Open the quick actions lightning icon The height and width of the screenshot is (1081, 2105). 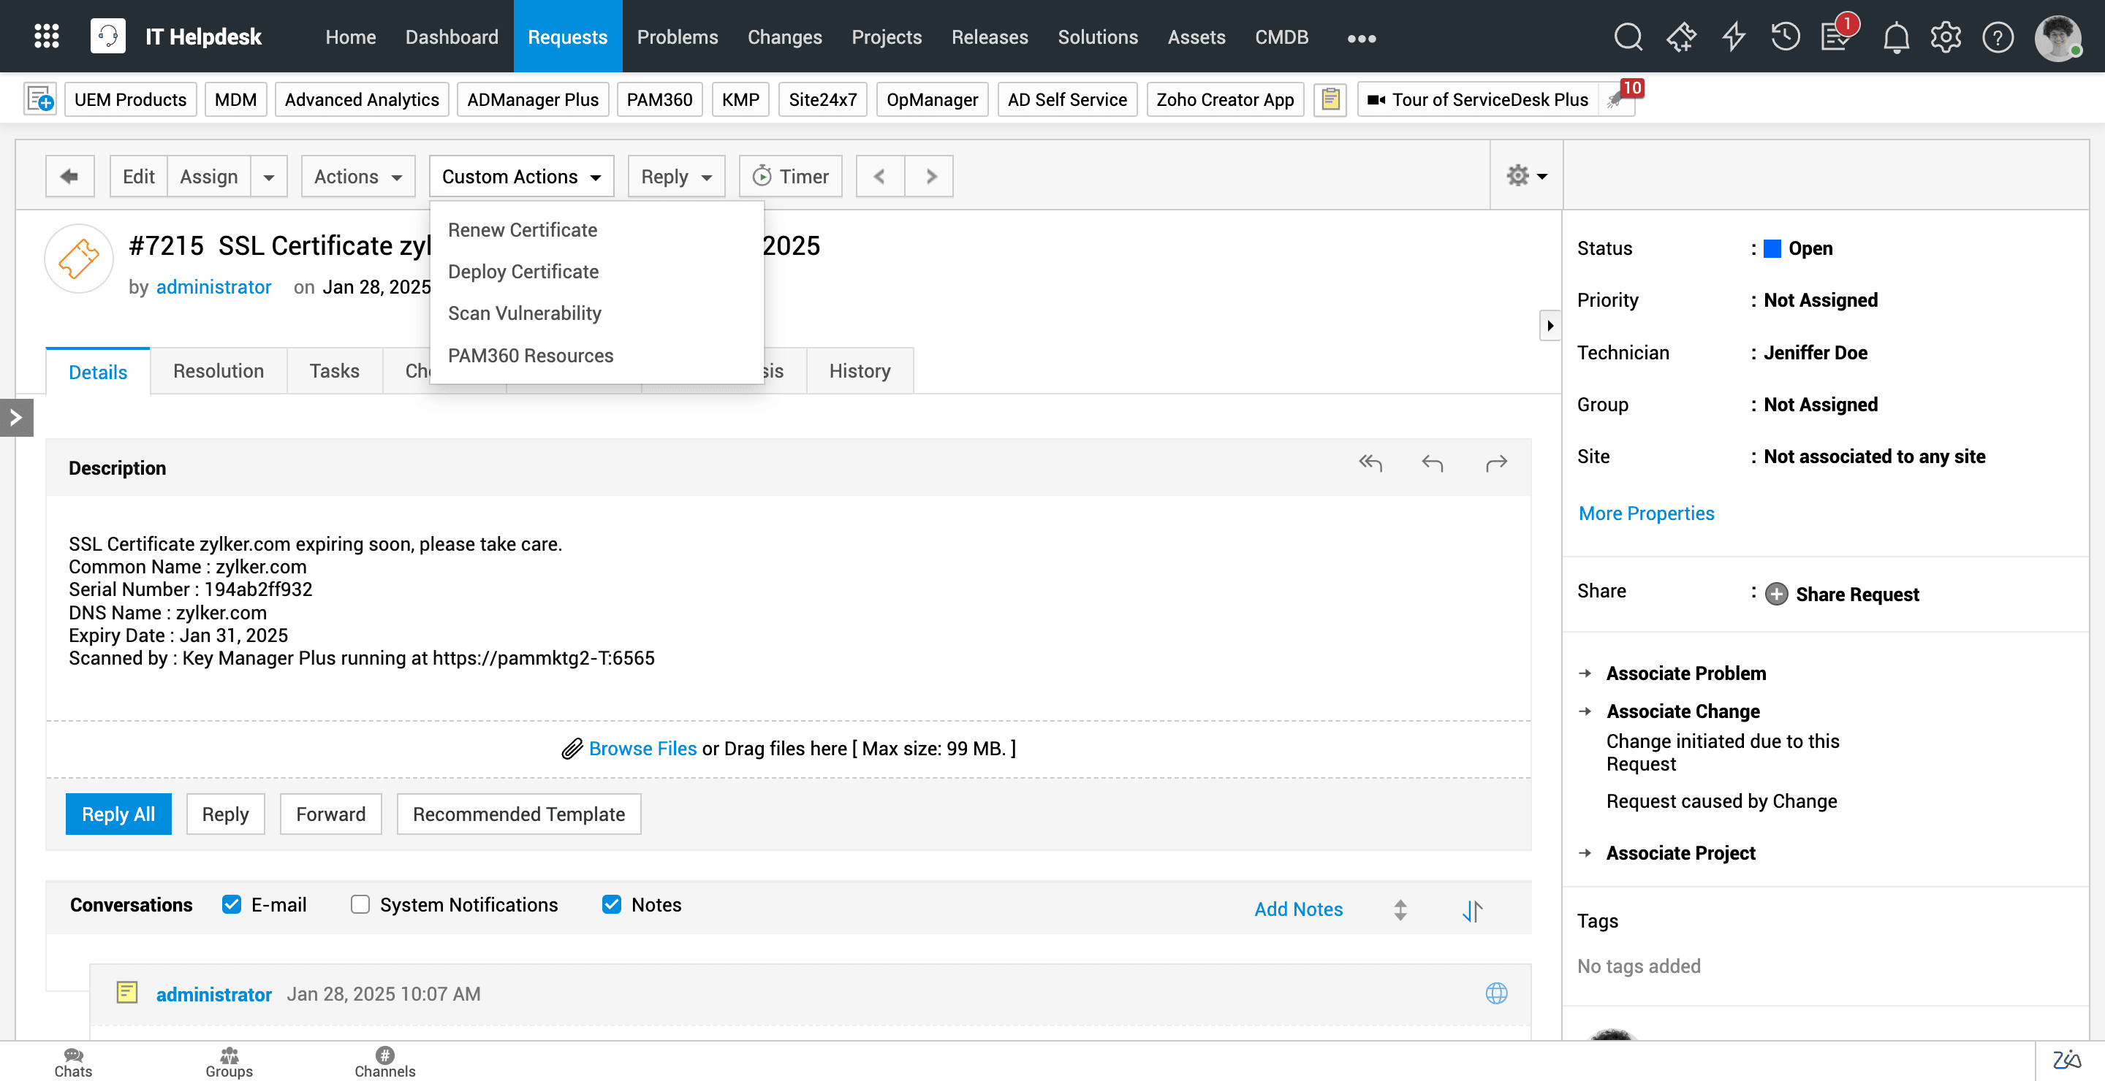click(1733, 37)
